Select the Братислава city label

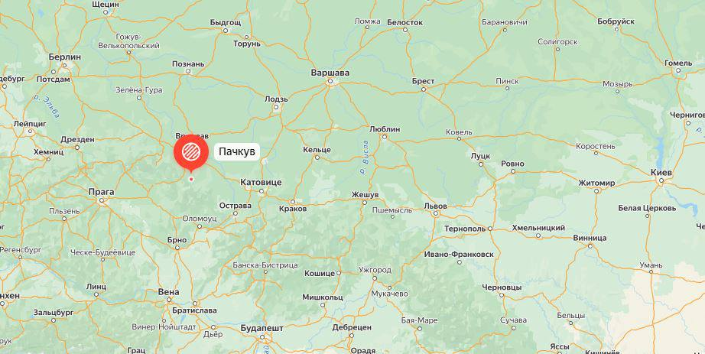click(x=194, y=310)
